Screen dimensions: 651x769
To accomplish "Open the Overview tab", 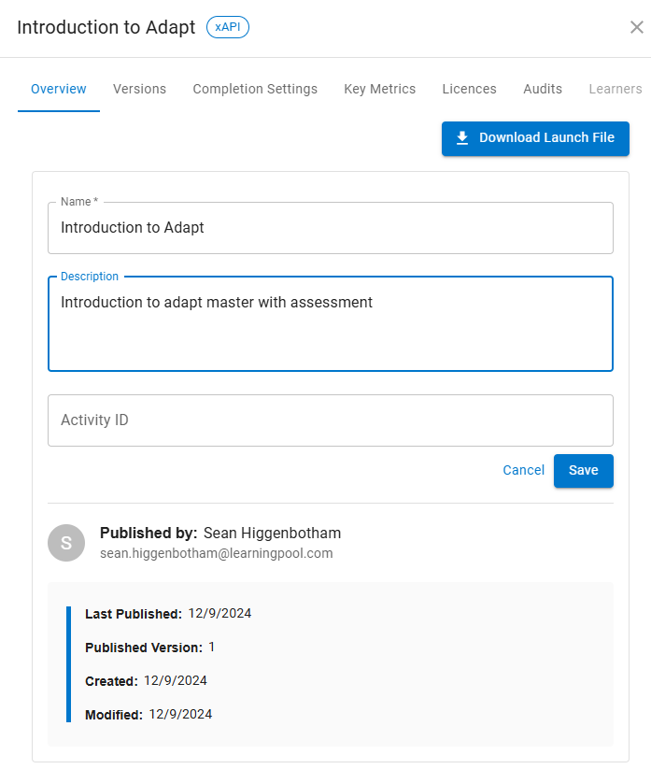I will (59, 89).
